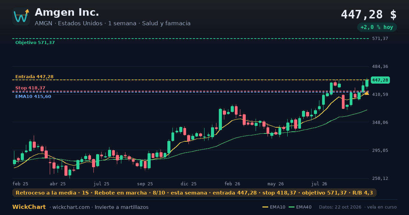Click the 'feb 25' date label
409x215 pixels.
coord(20,184)
